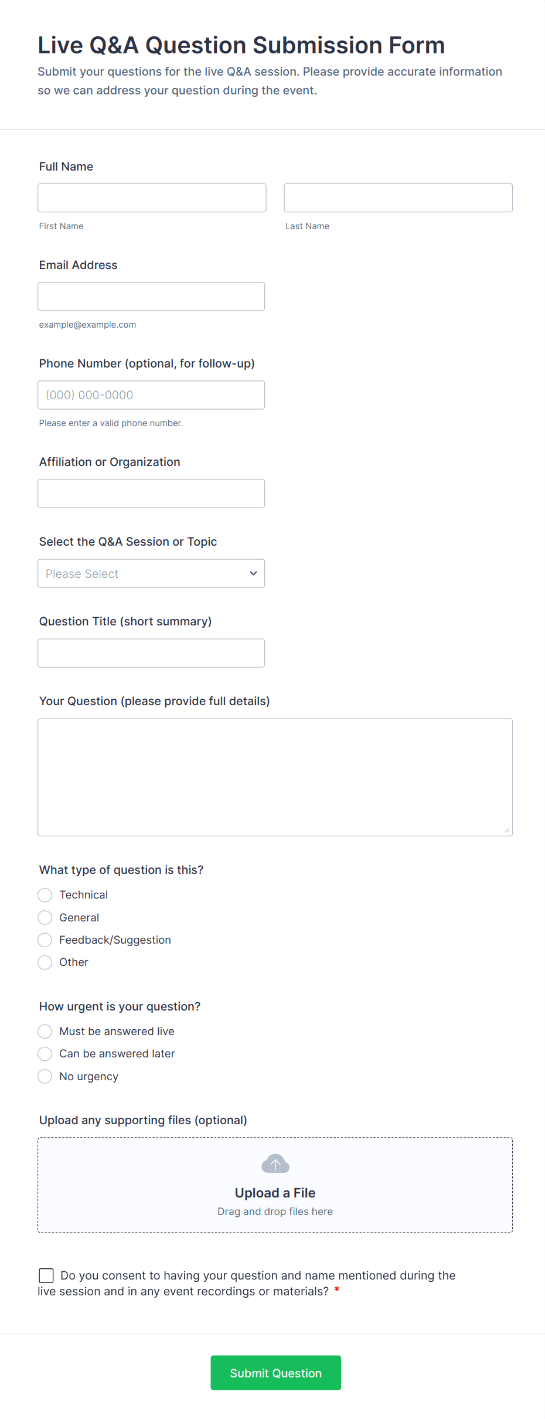Focus the Phone Number input
545x1419 pixels.
tap(151, 395)
